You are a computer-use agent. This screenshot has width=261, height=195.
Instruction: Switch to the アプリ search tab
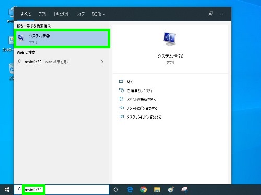pos(42,14)
